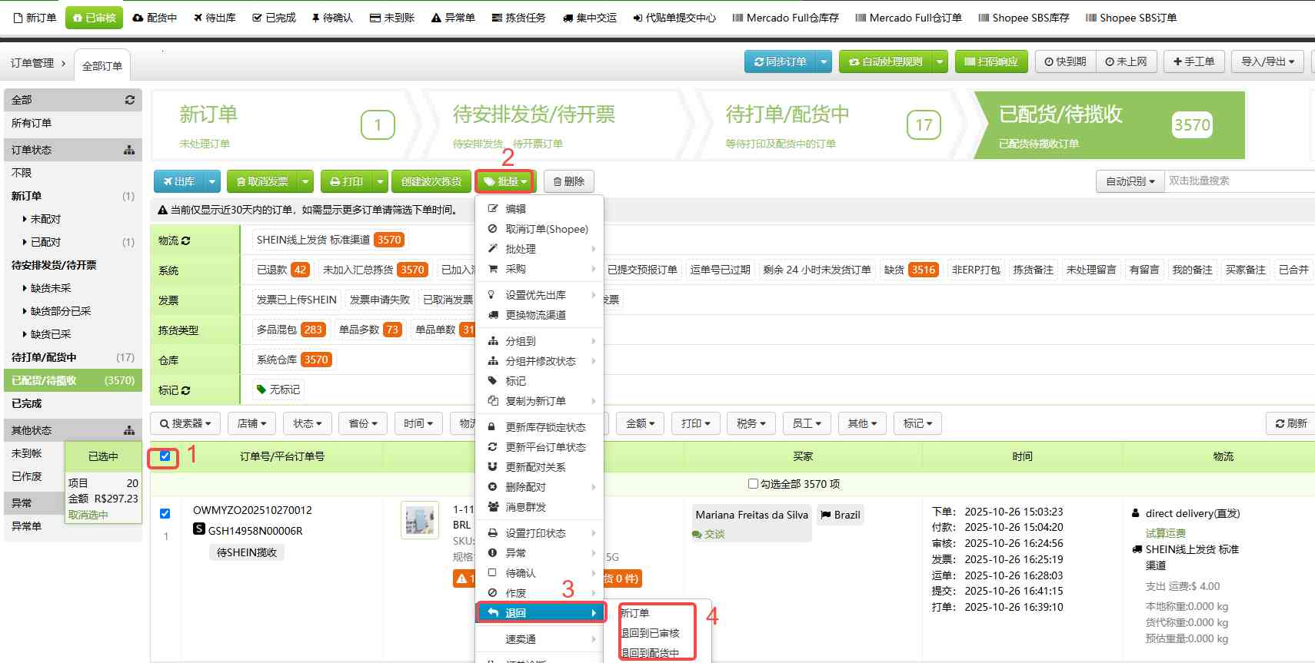Open the 店铺 filter dropdown
Viewport: 1315px width, 663px height.
[251, 423]
